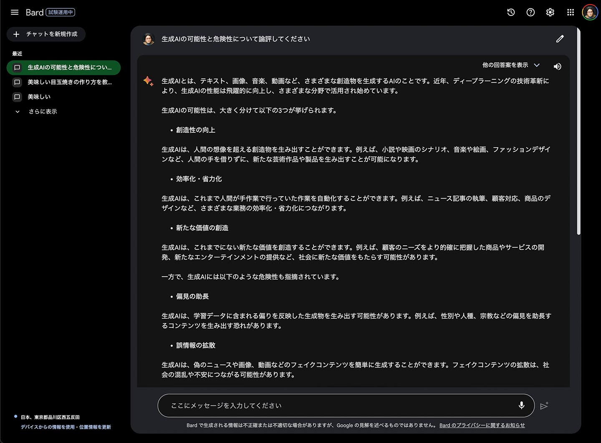Viewport: 601px width, 443px height.
Task: Click your profile avatar in the top corner
Action: (590, 12)
